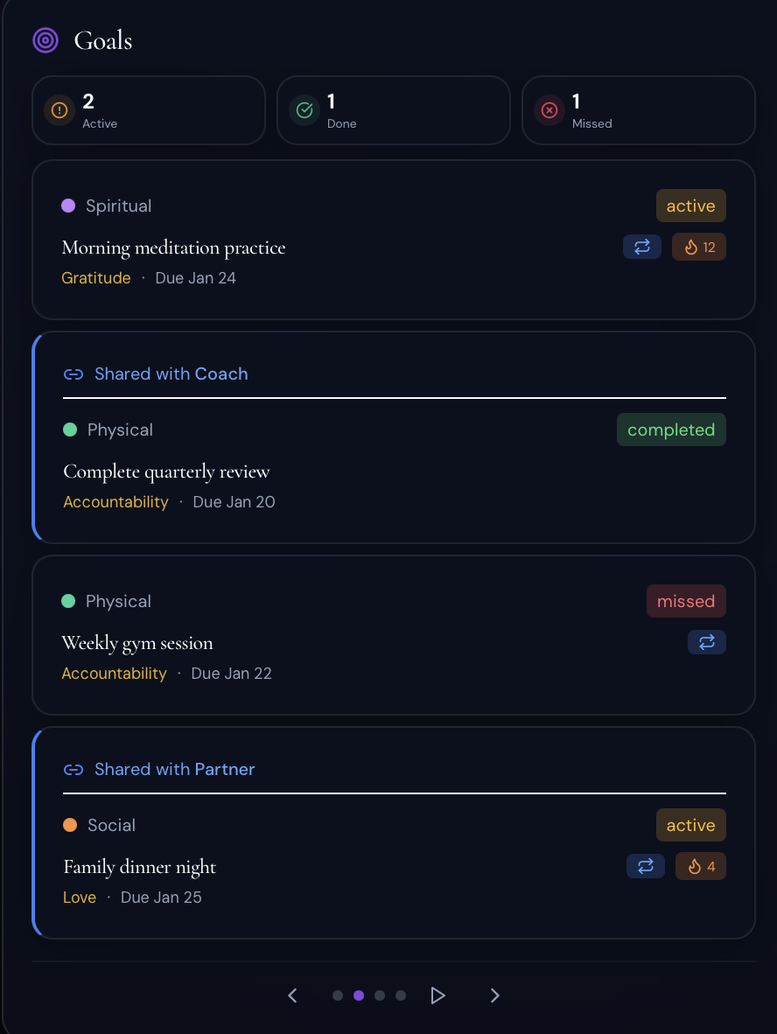The height and width of the screenshot is (1034, 777).
Task: Click the 12-day streak flame badge
Action: coord(699,248)
